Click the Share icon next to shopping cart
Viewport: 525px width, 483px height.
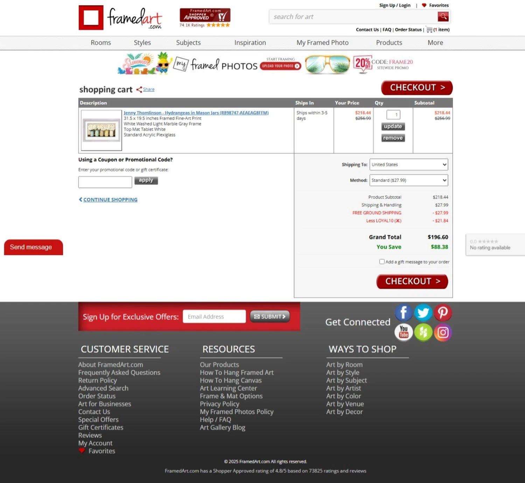click(x=139, y=89)
